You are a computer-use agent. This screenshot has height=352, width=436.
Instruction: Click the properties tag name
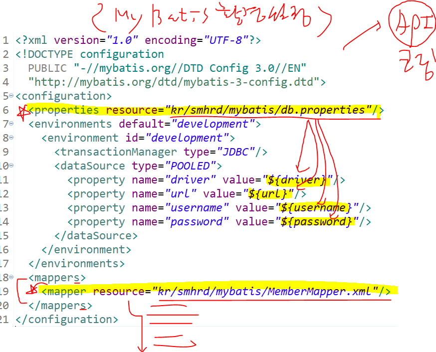pyautogui.click(x=66, y=110)
